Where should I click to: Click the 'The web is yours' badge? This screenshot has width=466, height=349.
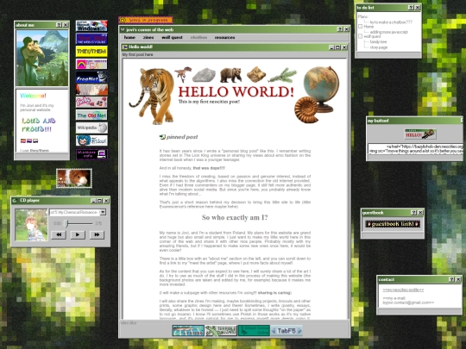91,39
